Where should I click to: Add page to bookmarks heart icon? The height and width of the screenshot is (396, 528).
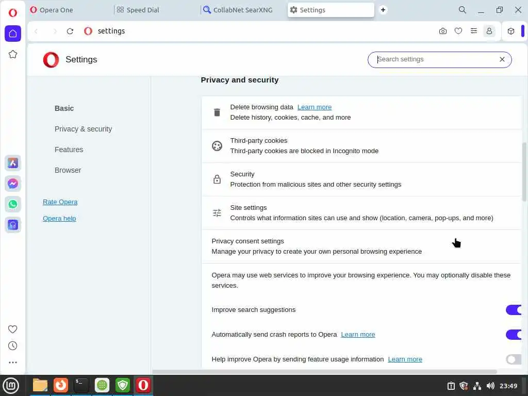coord(458,31)
